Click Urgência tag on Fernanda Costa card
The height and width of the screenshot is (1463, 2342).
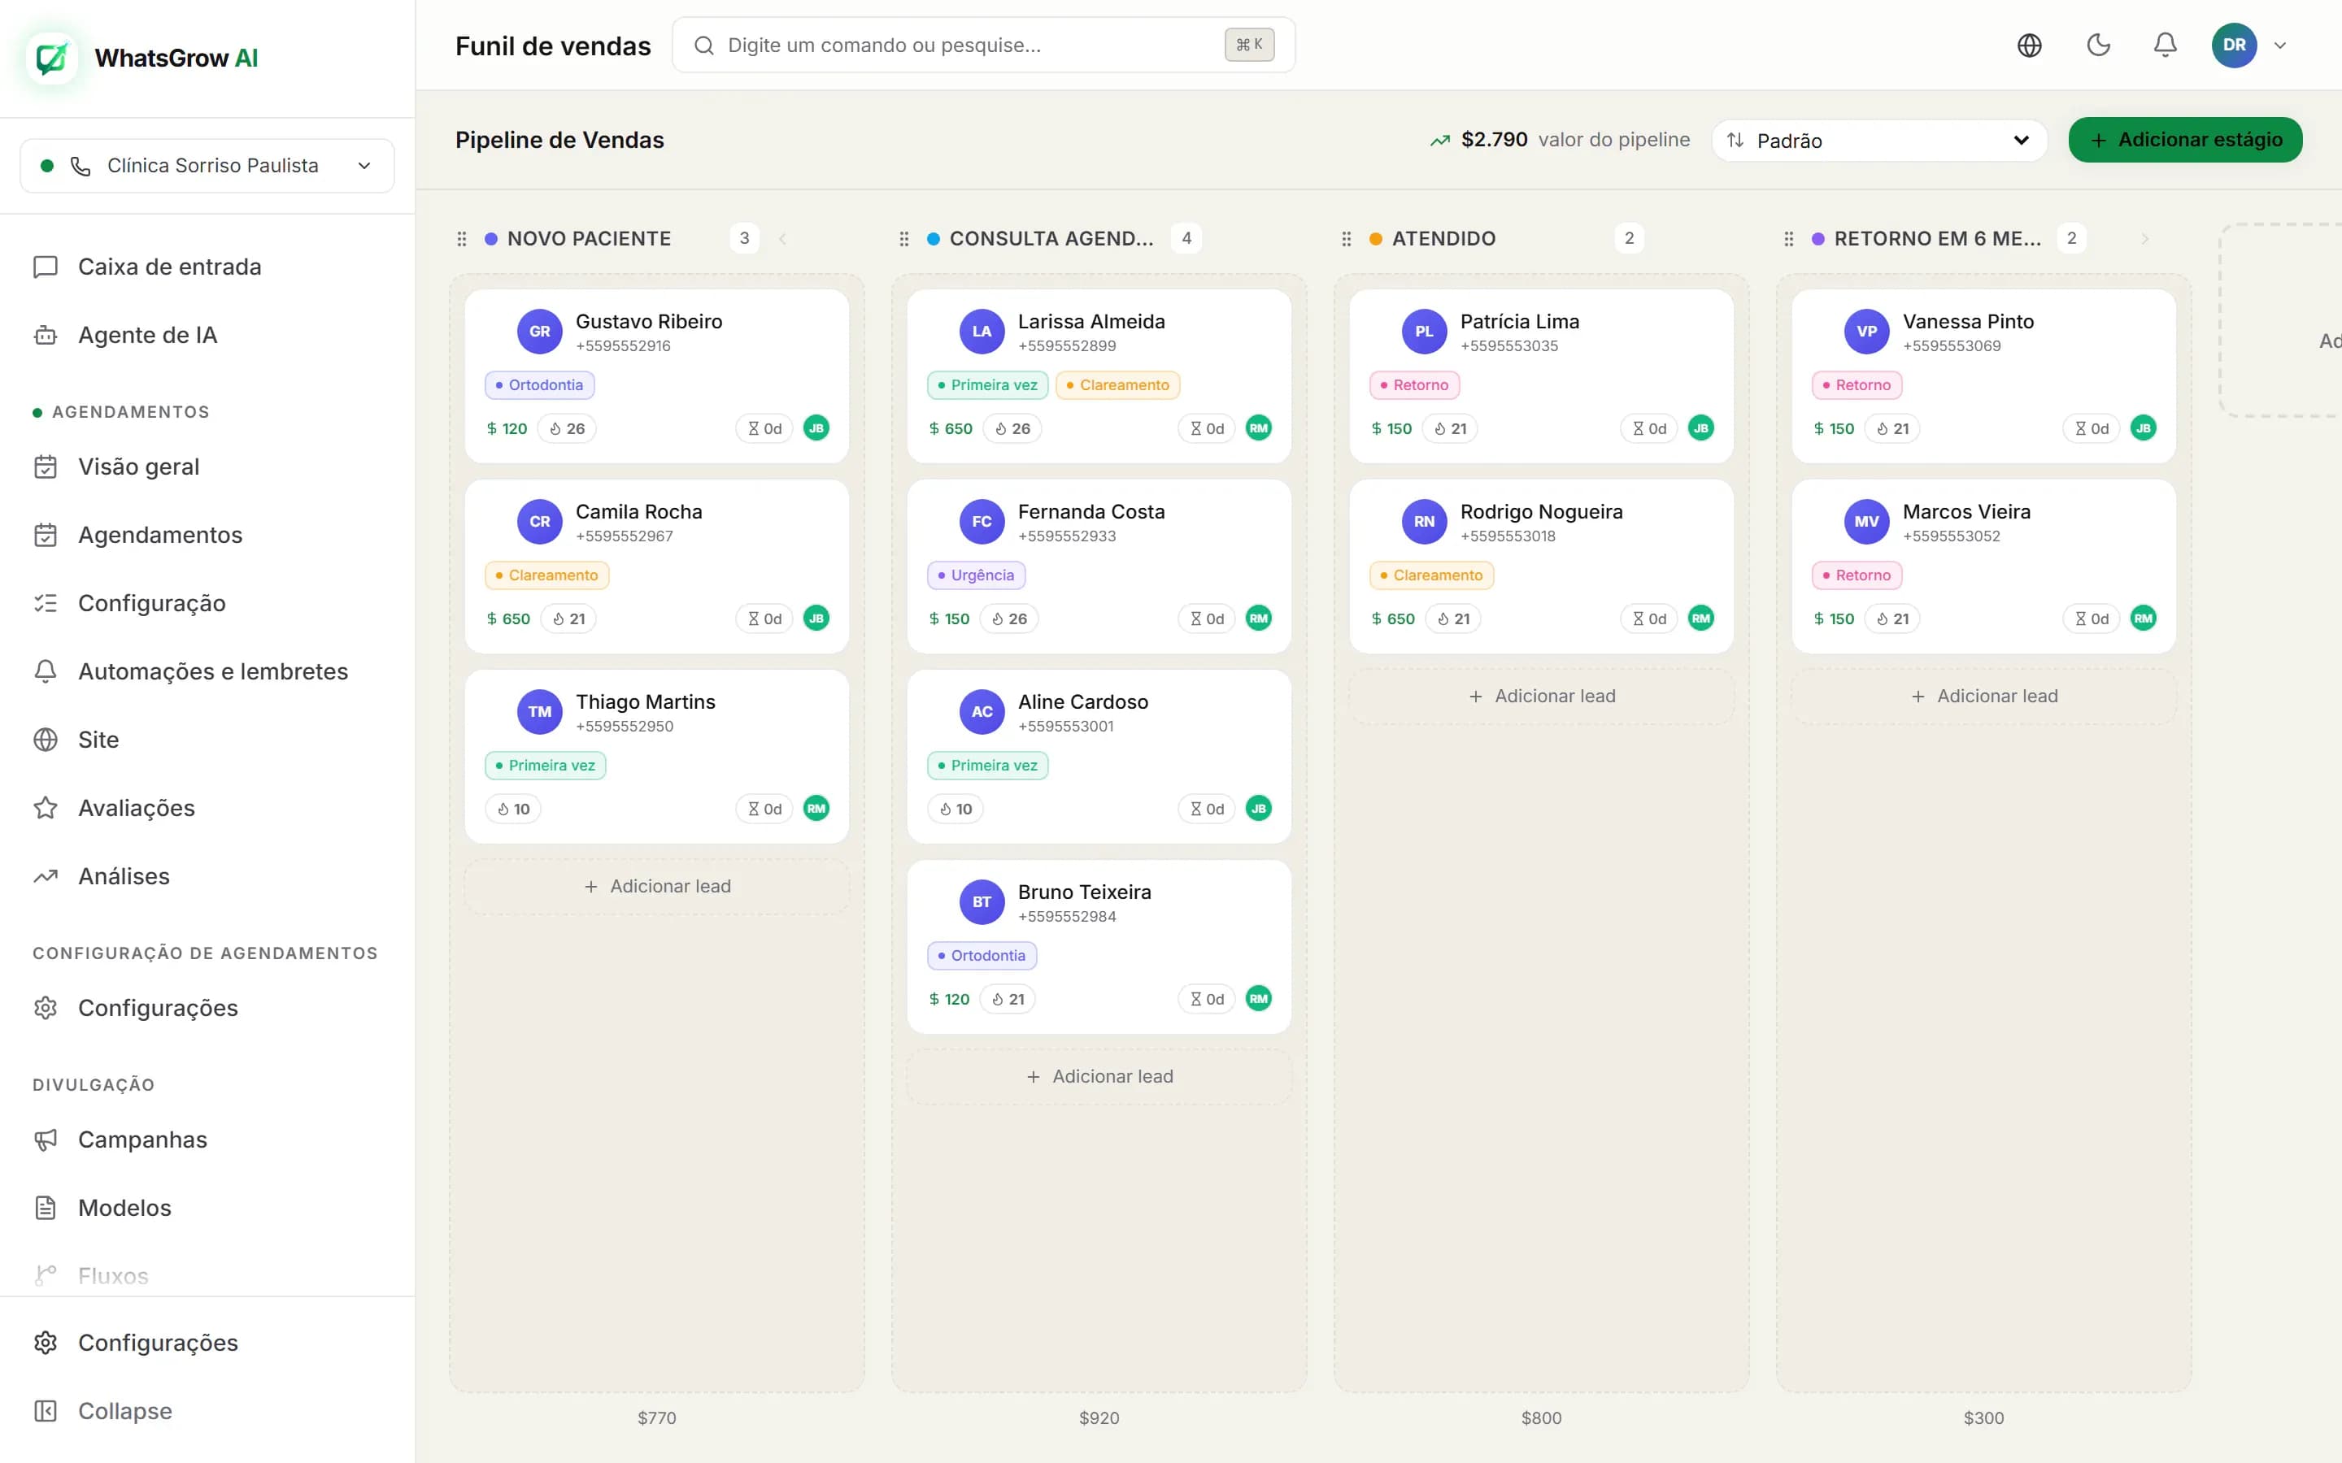pos(977,575)
